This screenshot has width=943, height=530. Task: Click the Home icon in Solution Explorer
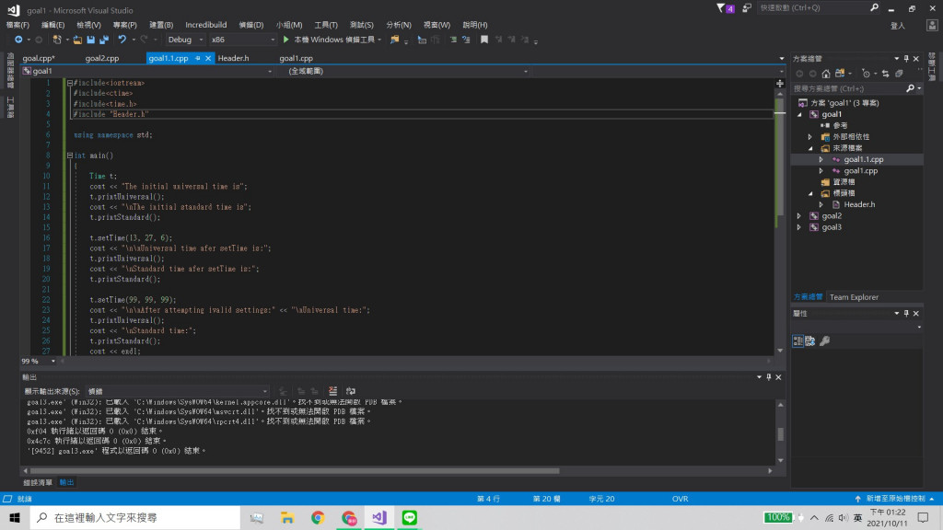pyautogui.click(x=826, y=74)
